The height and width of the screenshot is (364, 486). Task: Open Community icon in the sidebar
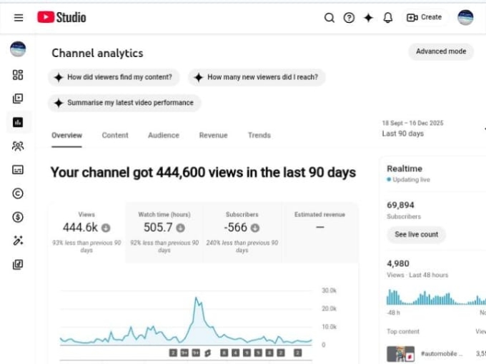coord(18,146)
